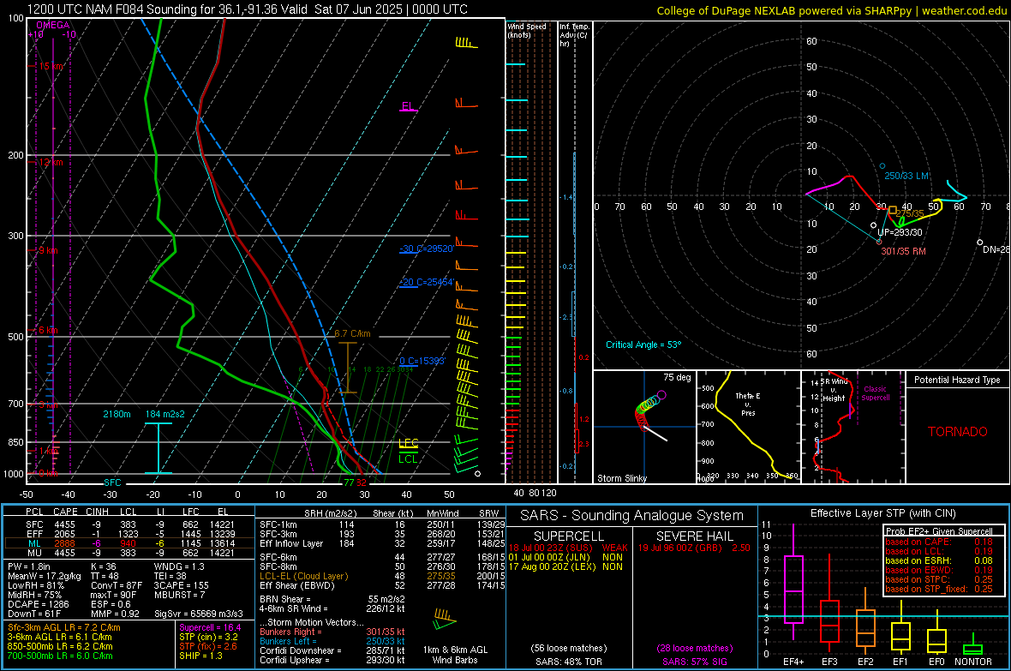Click the "75 deg" slinky tilt value

(x=677, y=377)
